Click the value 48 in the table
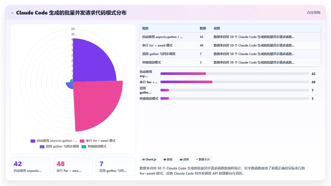 click(201, 45)
